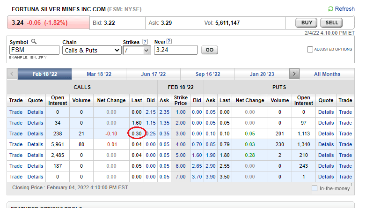Expand the Chain Calls & Puts dropdown

92,50
